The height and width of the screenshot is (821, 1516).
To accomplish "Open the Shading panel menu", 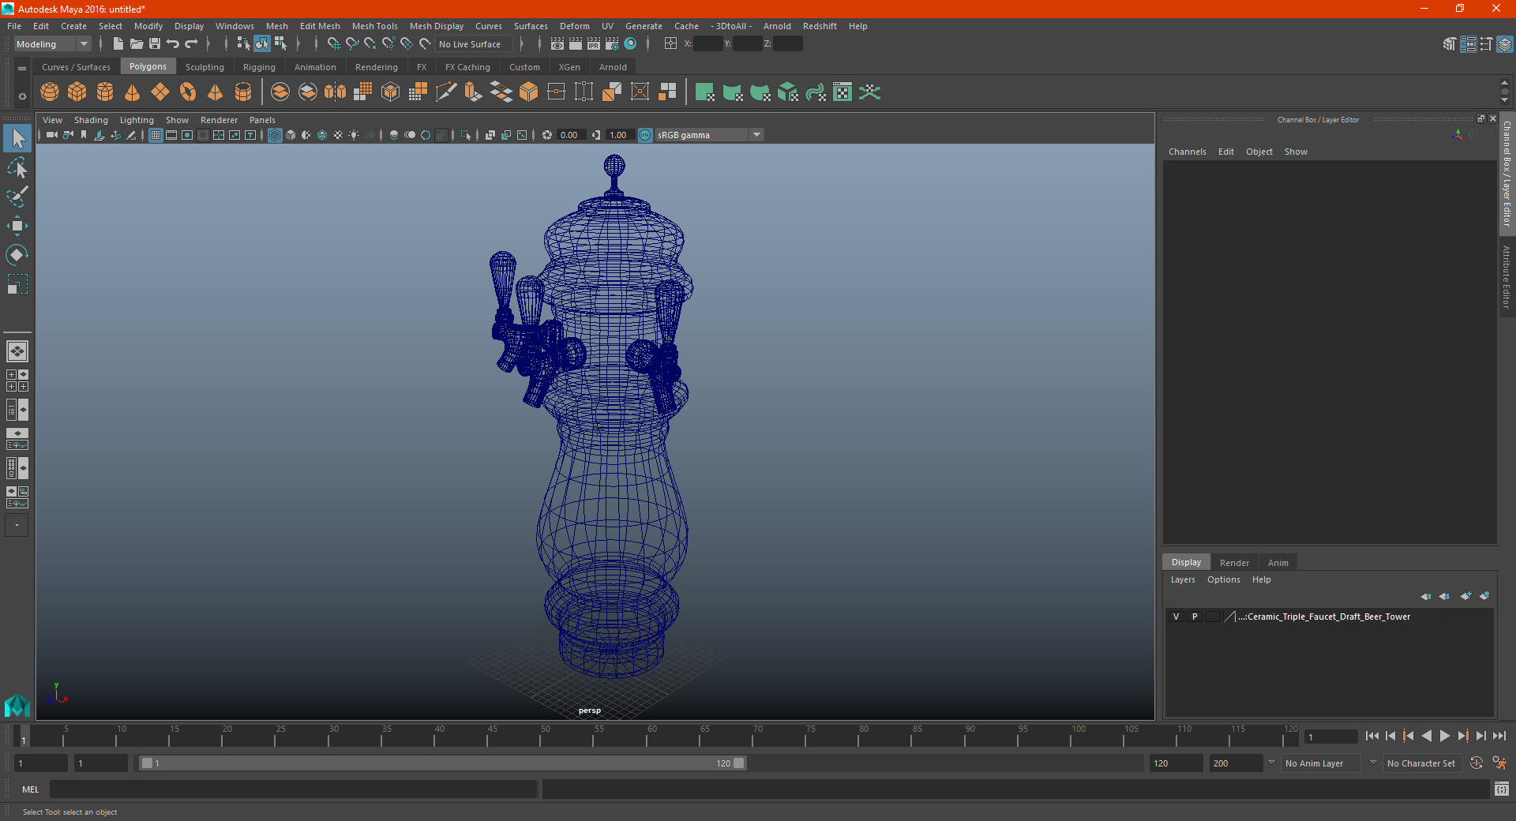I will [x=91, y=120].
